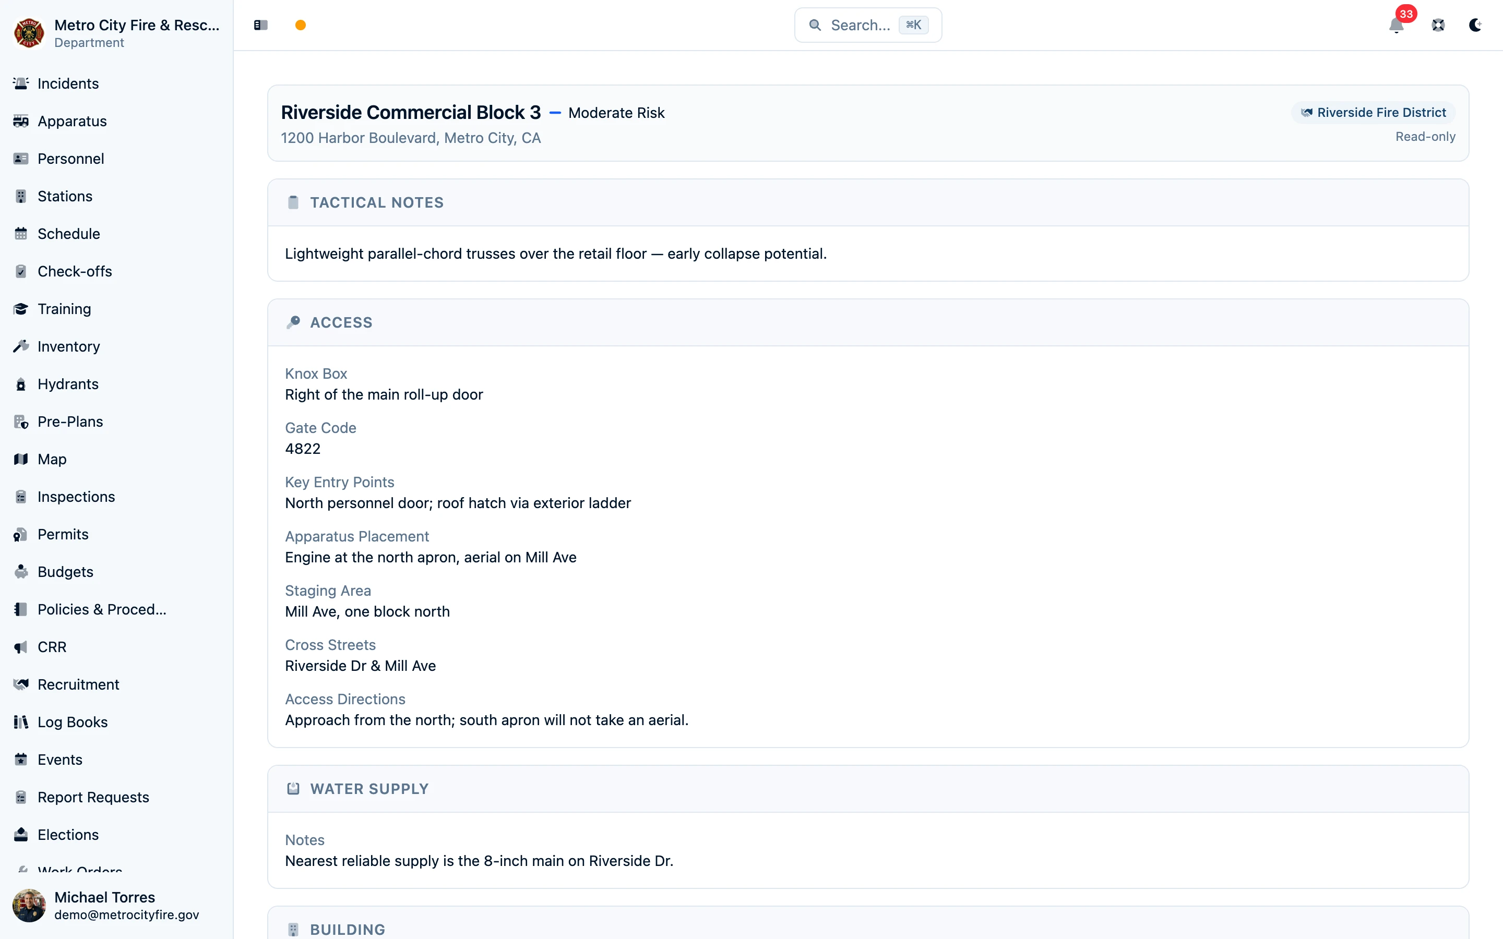Select Pre-Plans in navigation
Image resolution: width=1503 pixels, height=939 pixels.
click(117, 422)
